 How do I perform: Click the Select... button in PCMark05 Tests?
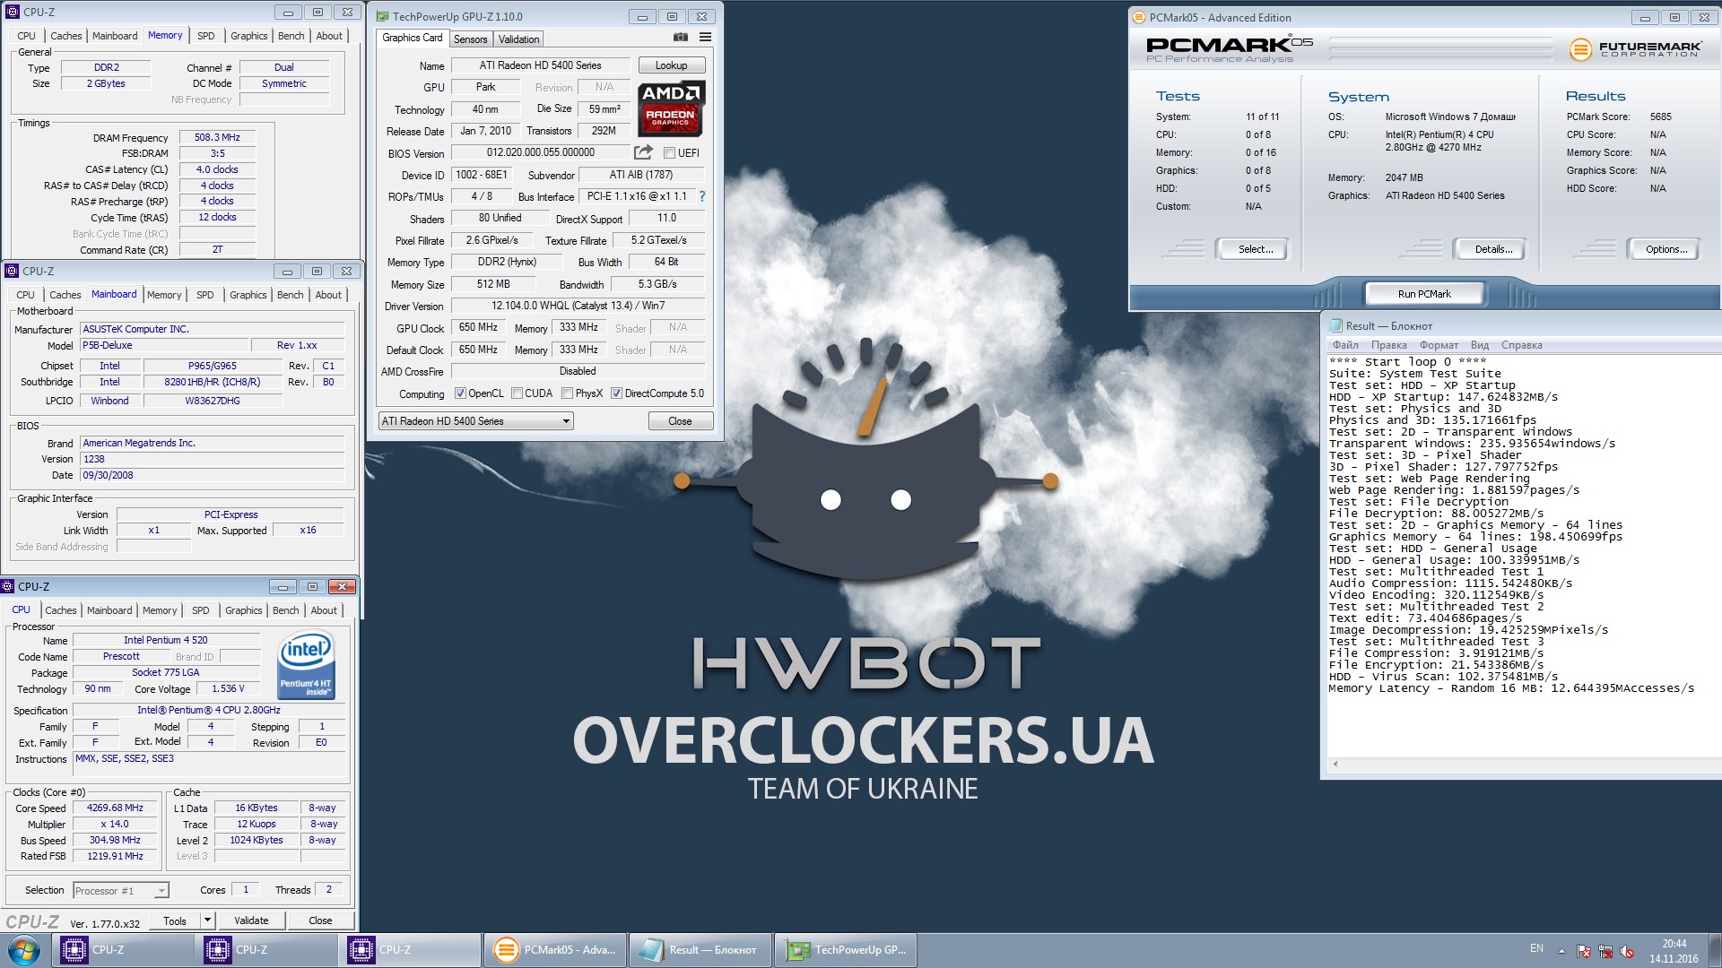(1255, 249)
